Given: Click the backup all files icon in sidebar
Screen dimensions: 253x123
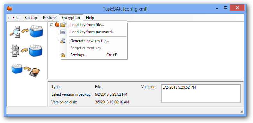Looking at the screenshot, I should [27, 51].
